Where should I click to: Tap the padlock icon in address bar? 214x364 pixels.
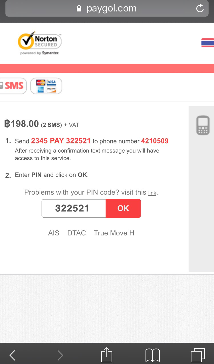click(x=79, y=9)
